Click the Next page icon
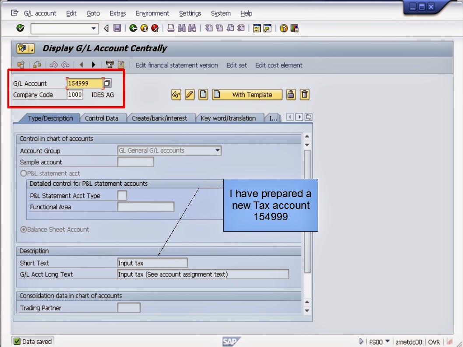 pos(230,28)
